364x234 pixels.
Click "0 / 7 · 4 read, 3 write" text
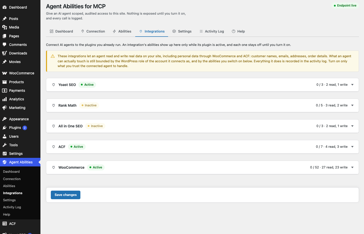tap(332, 147)
